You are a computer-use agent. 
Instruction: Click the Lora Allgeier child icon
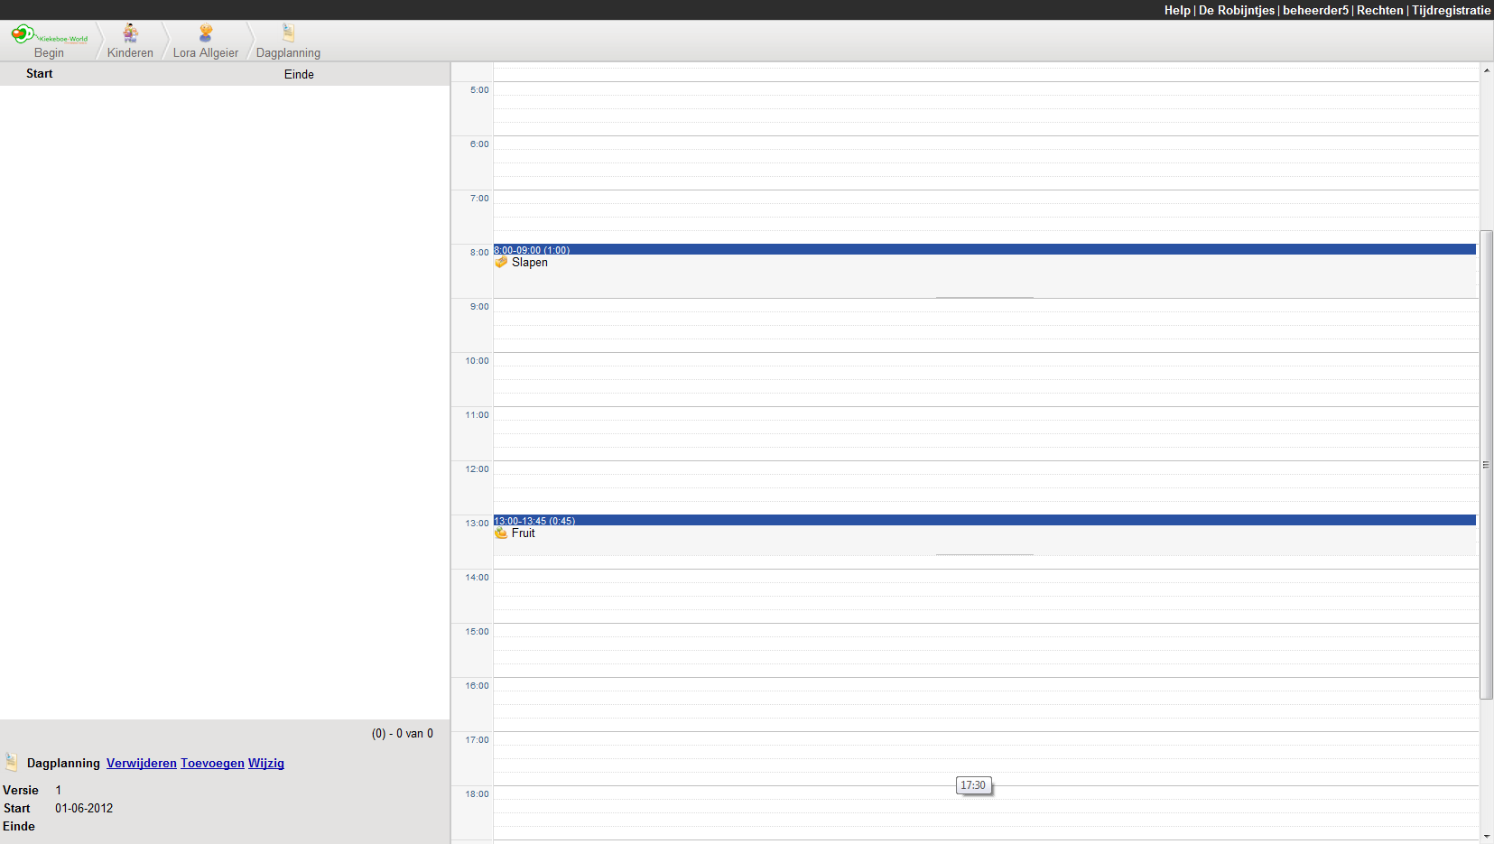click(206, 33)
